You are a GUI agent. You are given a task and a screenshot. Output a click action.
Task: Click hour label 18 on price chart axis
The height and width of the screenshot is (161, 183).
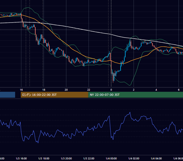(x=44, y=90)
